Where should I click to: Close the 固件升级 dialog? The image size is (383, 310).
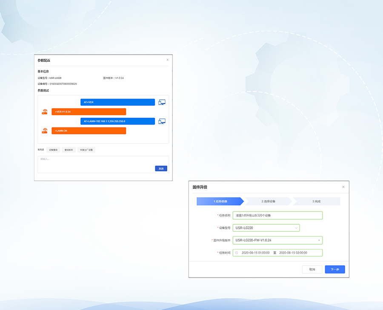(x=343, y=187)
